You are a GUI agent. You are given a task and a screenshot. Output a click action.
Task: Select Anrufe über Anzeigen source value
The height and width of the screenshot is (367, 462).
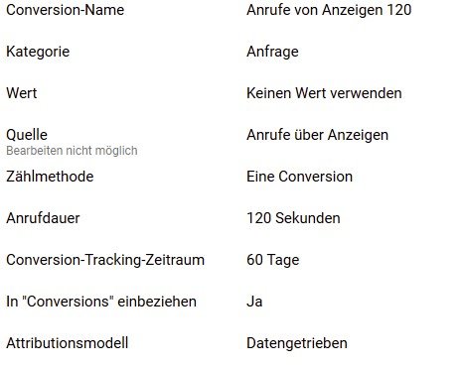pyautogui.click(x=317, y=136)
